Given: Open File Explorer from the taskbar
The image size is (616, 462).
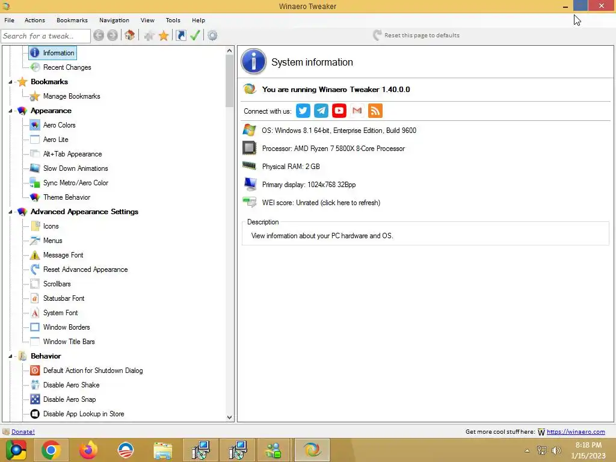Looking at the screenshot, I should pyautogui.click(x=162, y=450).
